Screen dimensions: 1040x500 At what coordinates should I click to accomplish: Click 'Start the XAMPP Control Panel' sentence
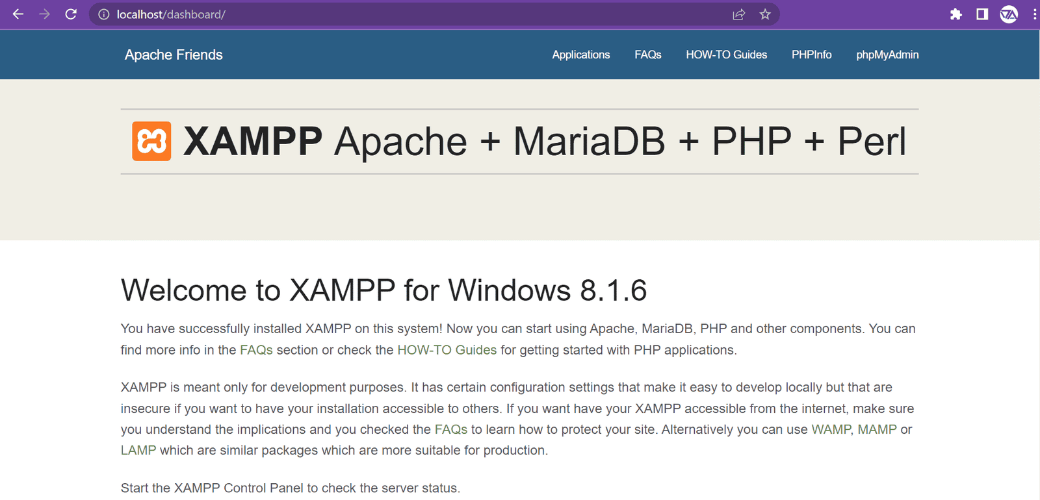click(291, 488)
